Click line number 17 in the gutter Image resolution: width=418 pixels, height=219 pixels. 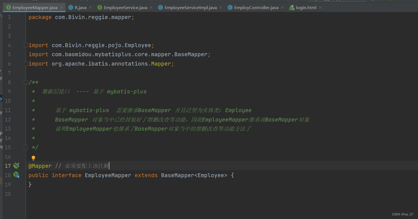tap(8, 166)
